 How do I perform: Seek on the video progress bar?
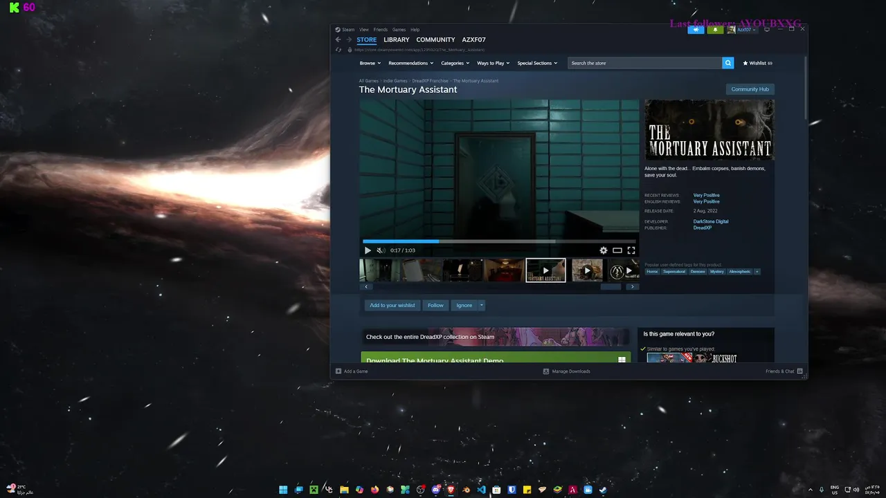pyautogui.click(x=499, y=241)
